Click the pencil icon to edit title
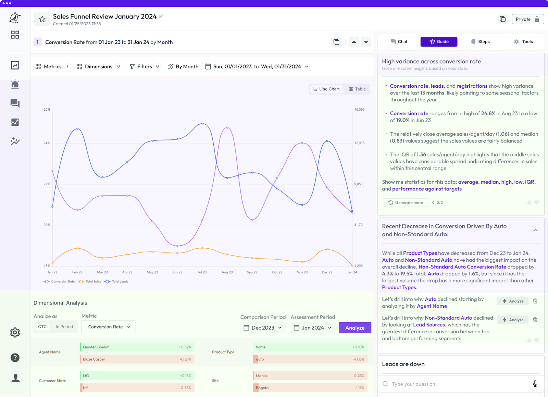 click(161, 16)
